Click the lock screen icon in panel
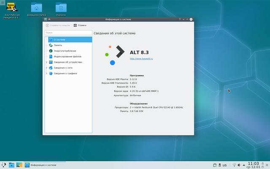Viewport: 270px width, 169px height. (262, 164)
